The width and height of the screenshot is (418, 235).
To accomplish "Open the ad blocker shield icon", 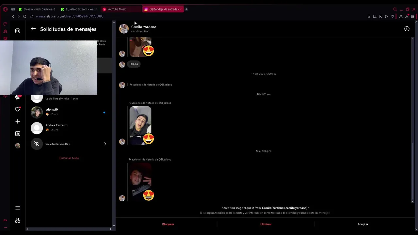I will pyautogui.click(x=380, y=16).
